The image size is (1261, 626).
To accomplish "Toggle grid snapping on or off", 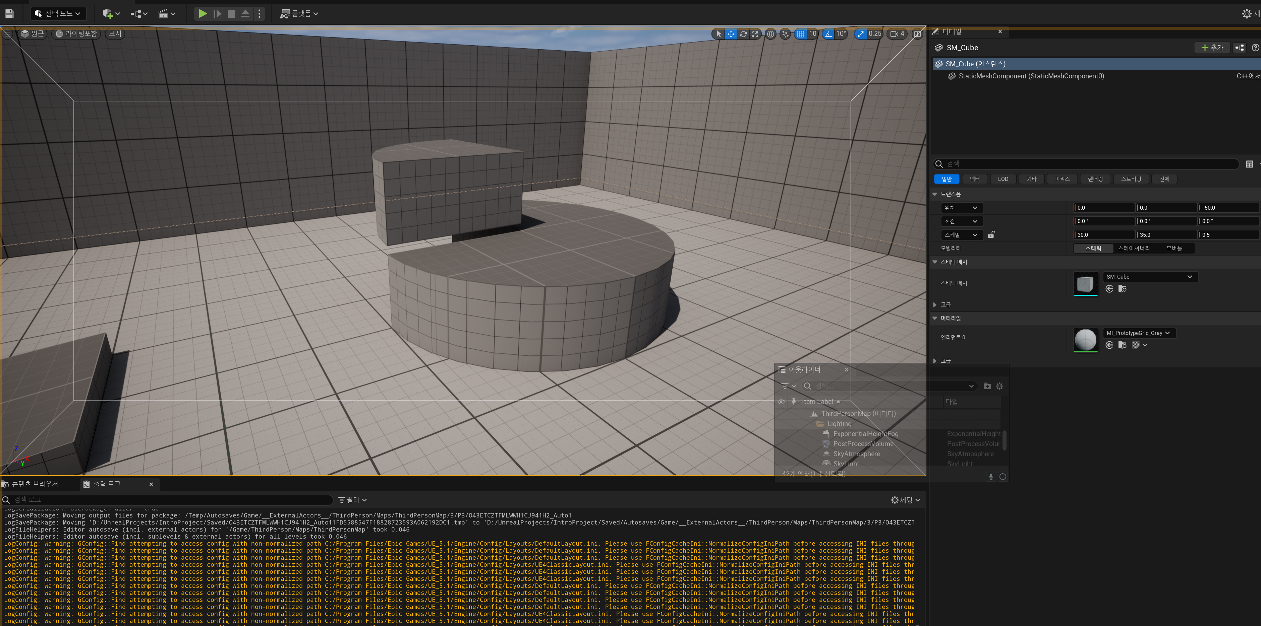I will click(x=801, y=34).
